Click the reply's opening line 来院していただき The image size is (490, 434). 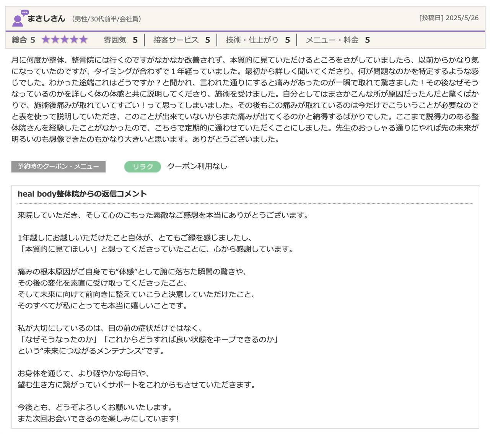(x=163, y=215)
